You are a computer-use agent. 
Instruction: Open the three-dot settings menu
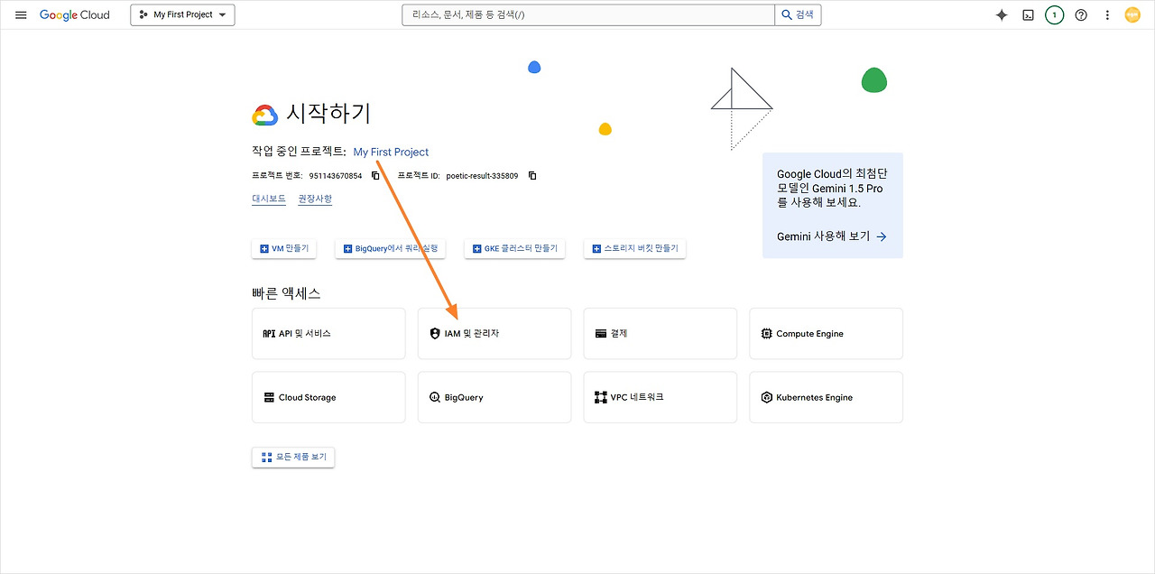1107,15
